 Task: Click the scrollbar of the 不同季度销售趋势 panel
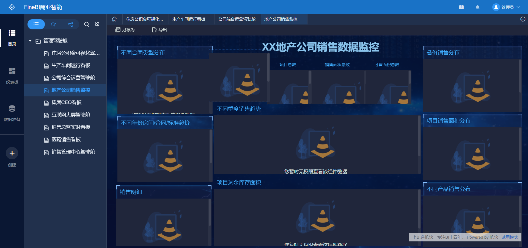pyautogui.click(x=419, y=136)
